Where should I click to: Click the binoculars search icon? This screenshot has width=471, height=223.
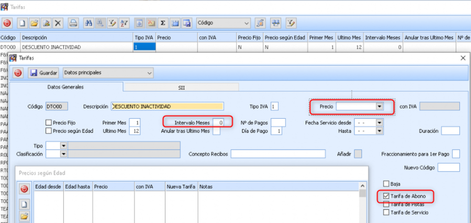tap(88, 22)
